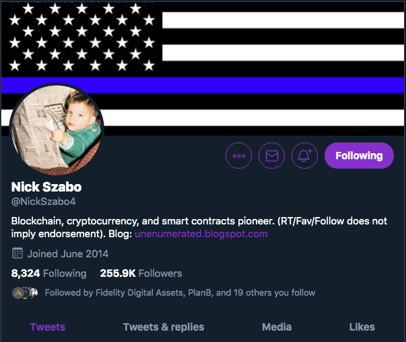View the 255.9K Followers list
The height and width of the screenshot is (342, 406).
[141, 273]
